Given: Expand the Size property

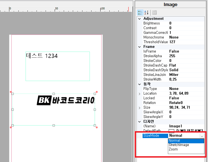Looking at the screenshot, I should (139, 108).
